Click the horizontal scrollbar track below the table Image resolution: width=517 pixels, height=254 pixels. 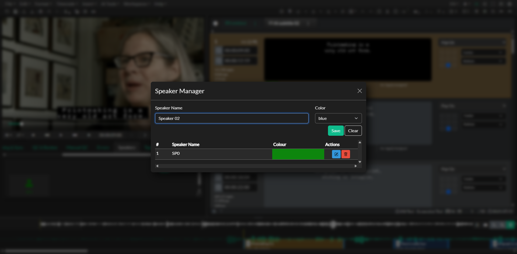click(256, 166)
